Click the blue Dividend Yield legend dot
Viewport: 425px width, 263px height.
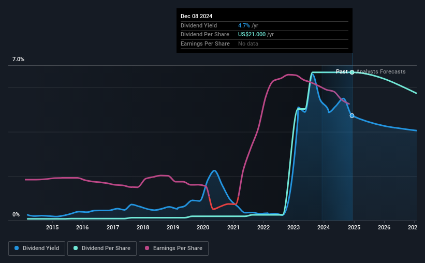click(17, 248)
